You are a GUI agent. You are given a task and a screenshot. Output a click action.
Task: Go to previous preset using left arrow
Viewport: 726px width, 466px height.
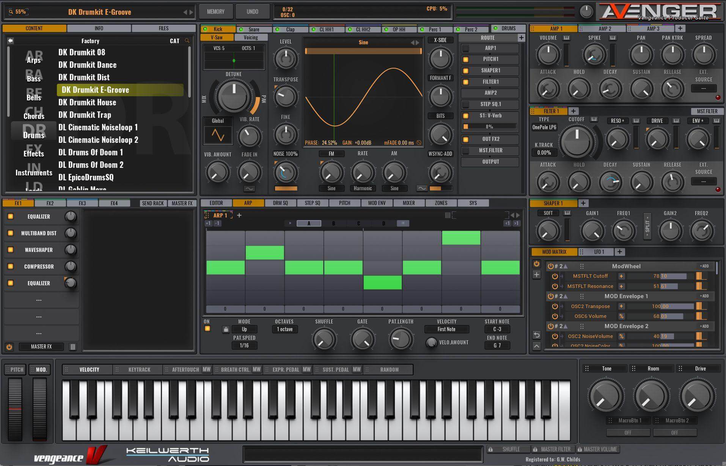pyautogui.click(x=185, y=12)
